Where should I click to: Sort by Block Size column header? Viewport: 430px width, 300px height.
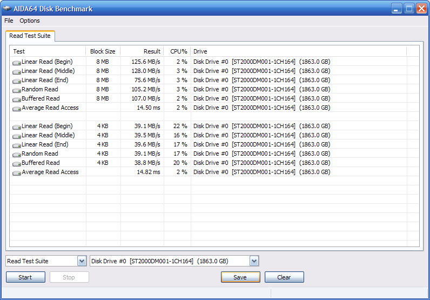[103, 51]
